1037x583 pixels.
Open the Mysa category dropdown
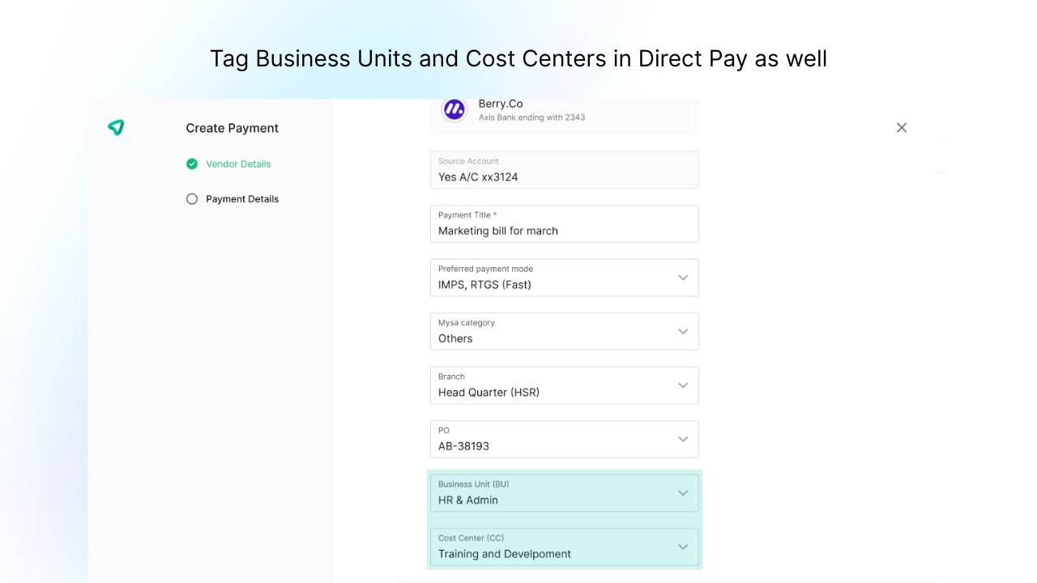(x=564, y=331)
